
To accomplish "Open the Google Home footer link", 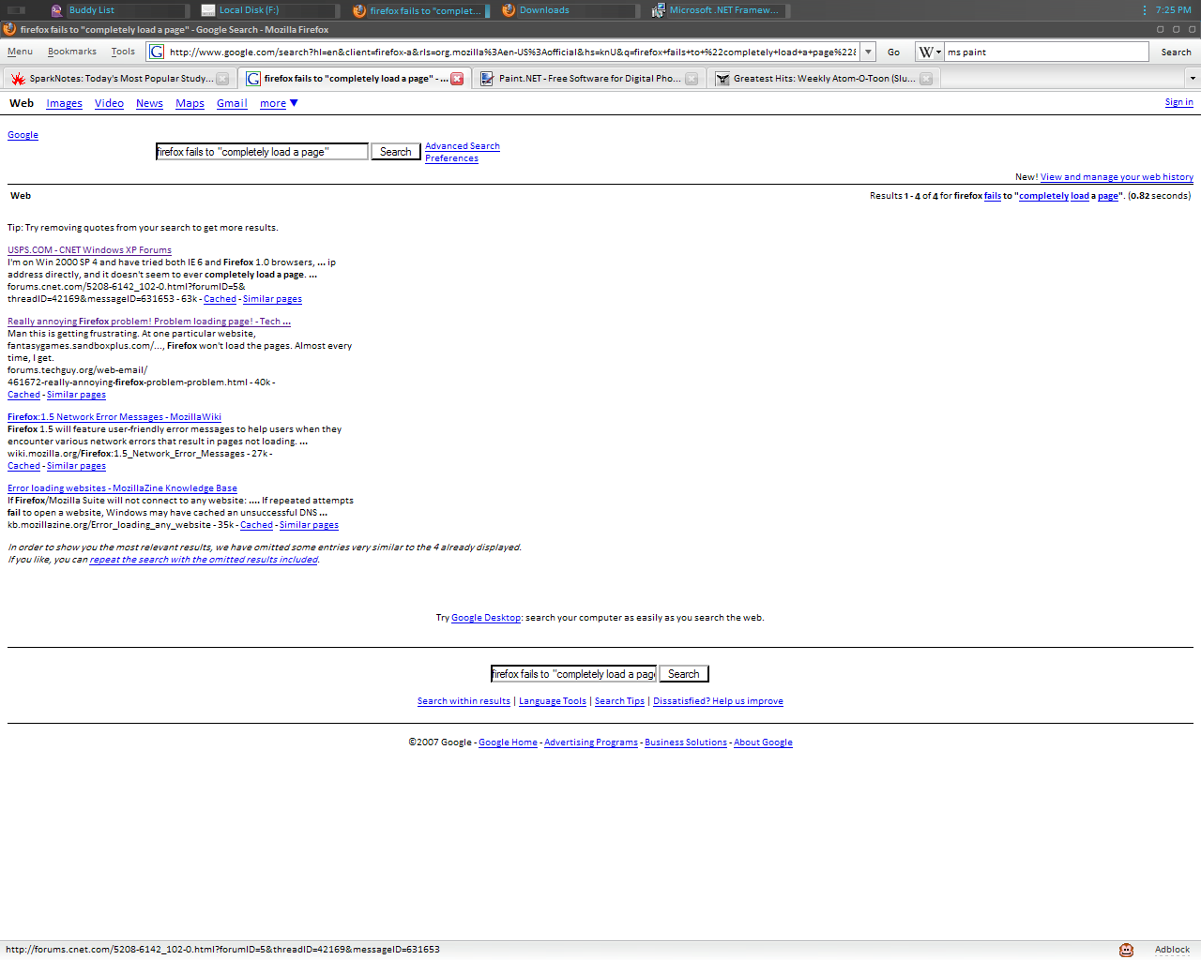I will (x=508, y=742).
